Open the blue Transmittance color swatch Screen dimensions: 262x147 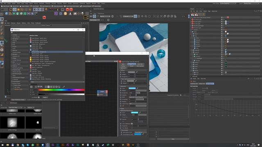coord(138,134)
